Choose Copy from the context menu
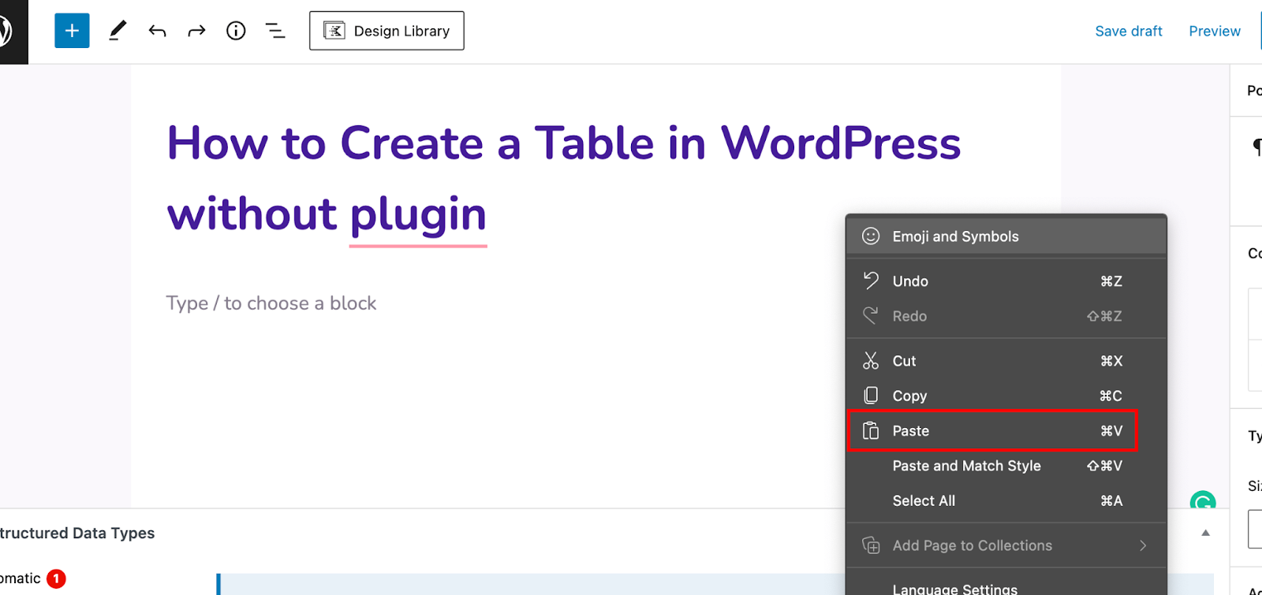The image size is (1262, 595). [x=1006, y=396]
